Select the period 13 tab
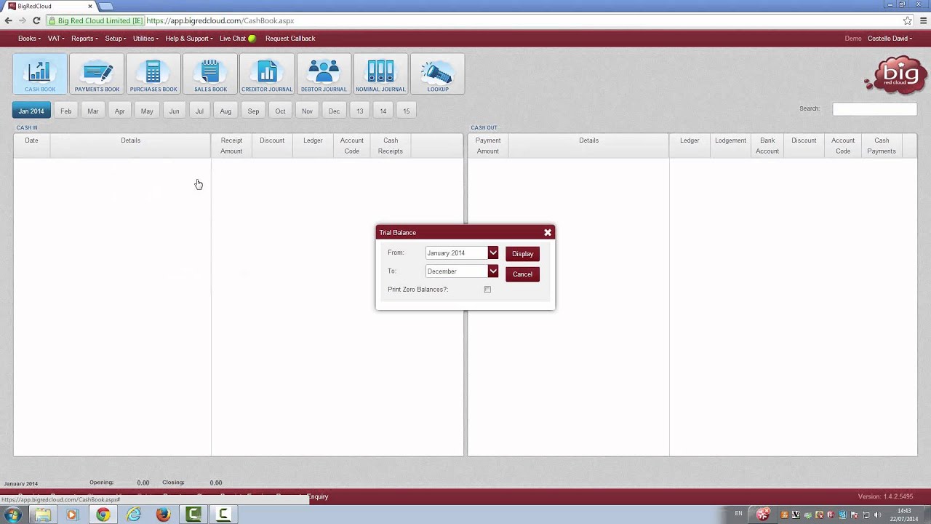 pos(359,111)
